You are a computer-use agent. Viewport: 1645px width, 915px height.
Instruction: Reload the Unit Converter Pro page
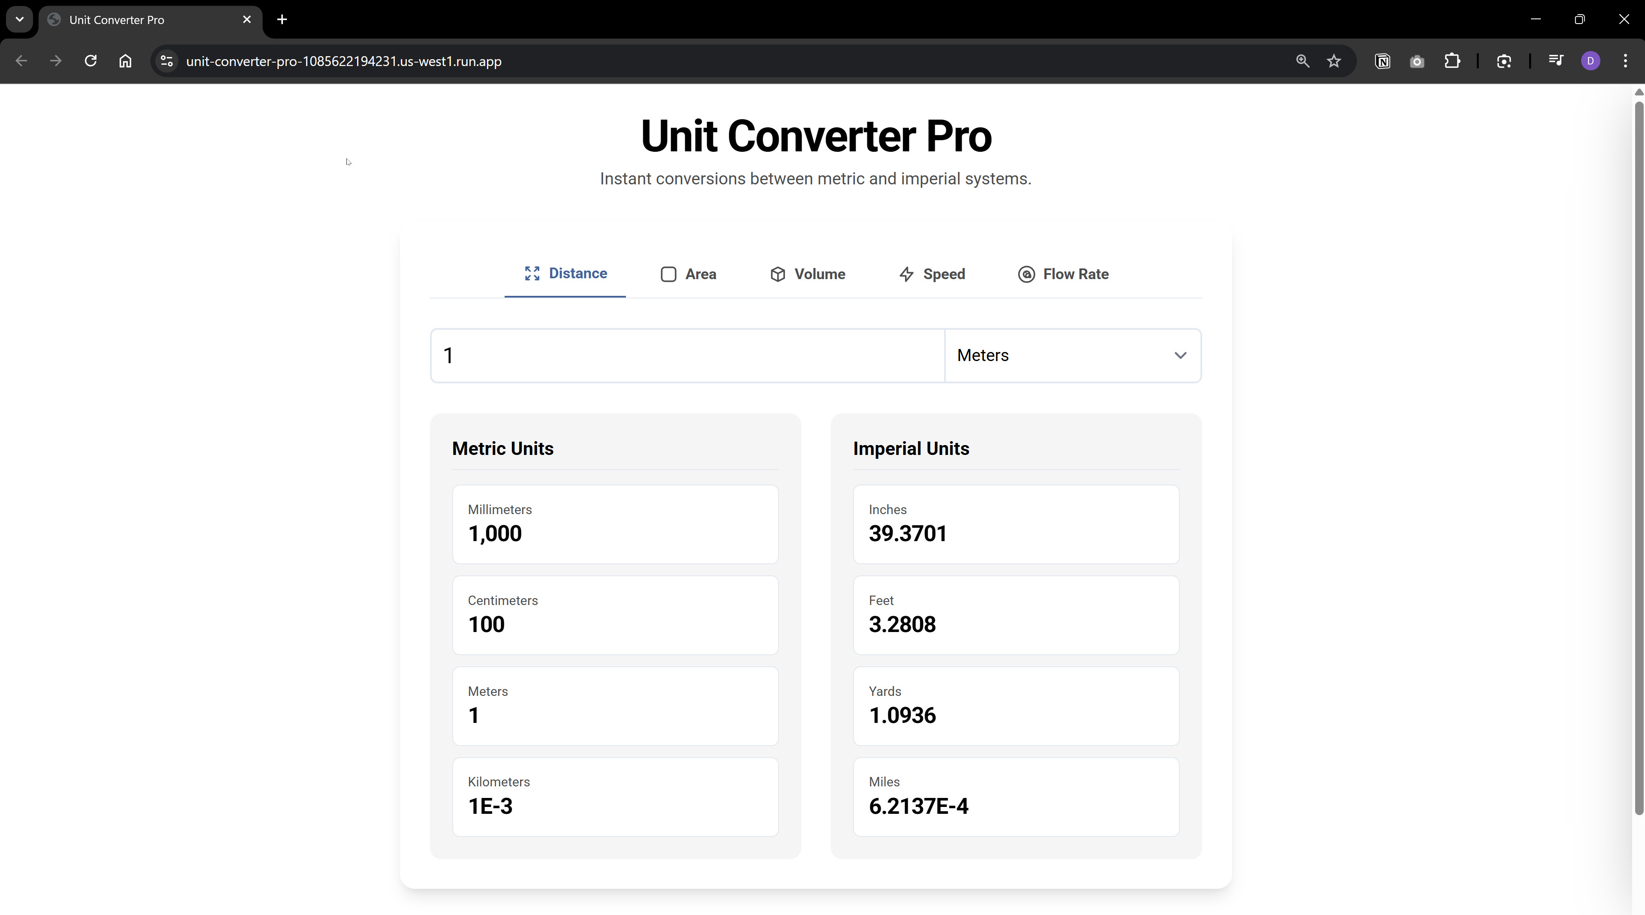pos(91,61)
